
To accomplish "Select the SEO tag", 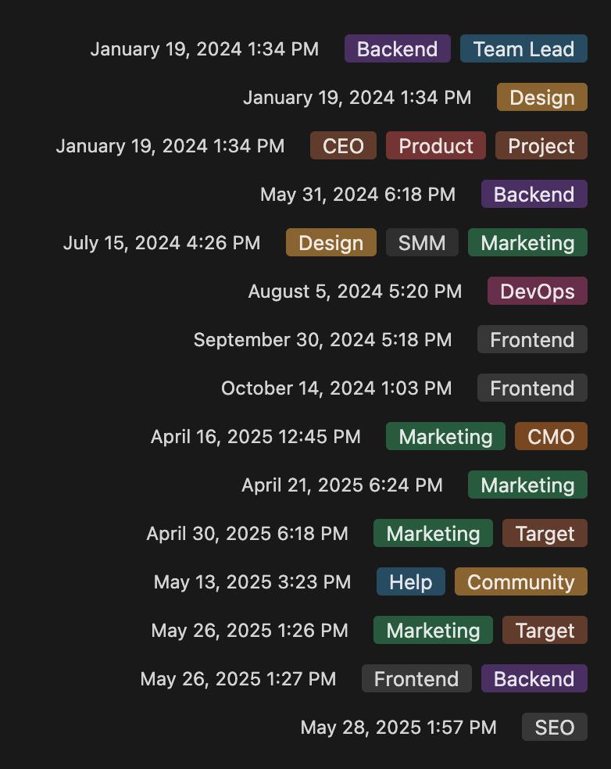I will (554, 727).
